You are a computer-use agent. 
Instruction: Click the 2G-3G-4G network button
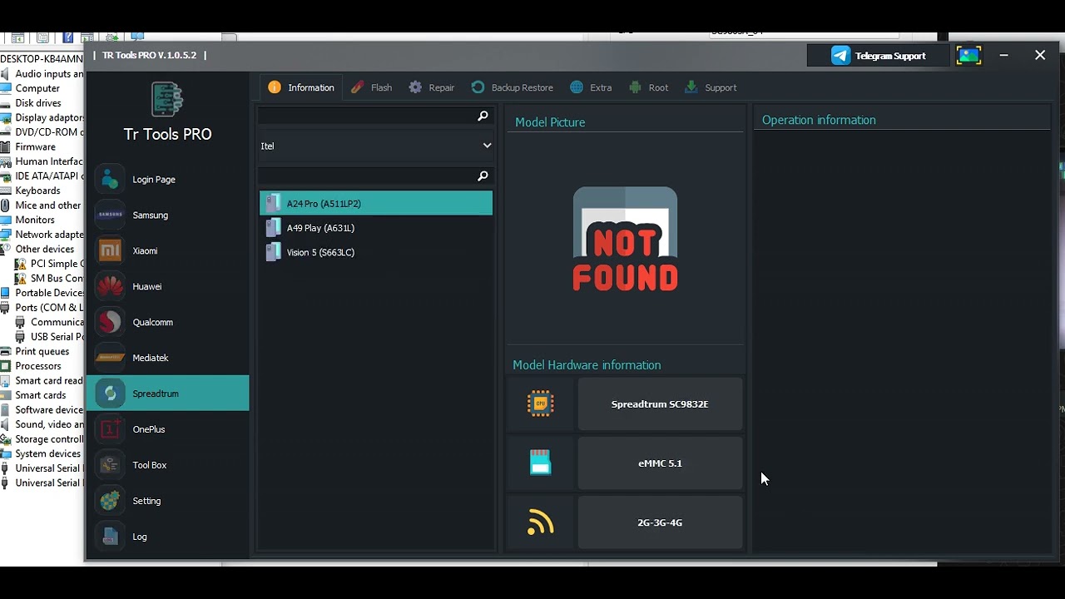point(660,522)
